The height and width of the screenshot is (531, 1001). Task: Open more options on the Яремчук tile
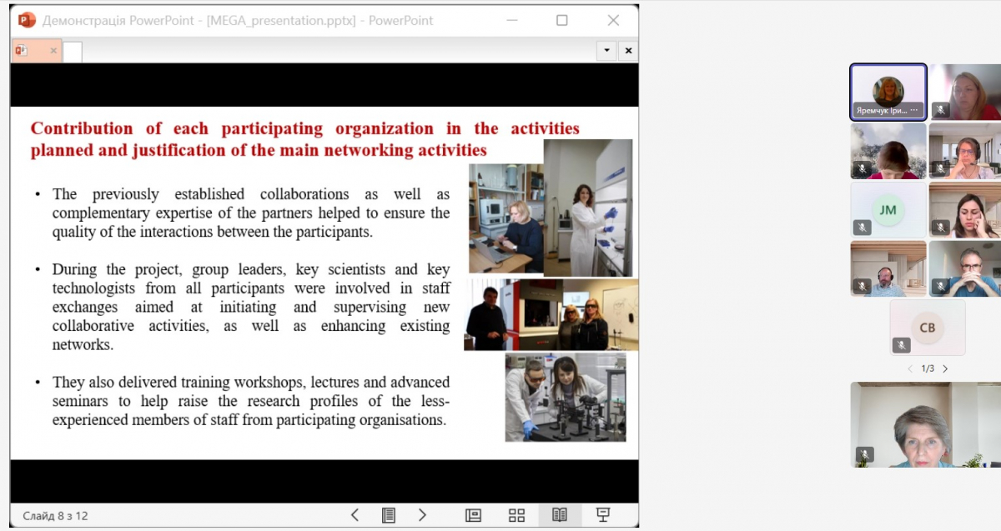tap(914, 110)
